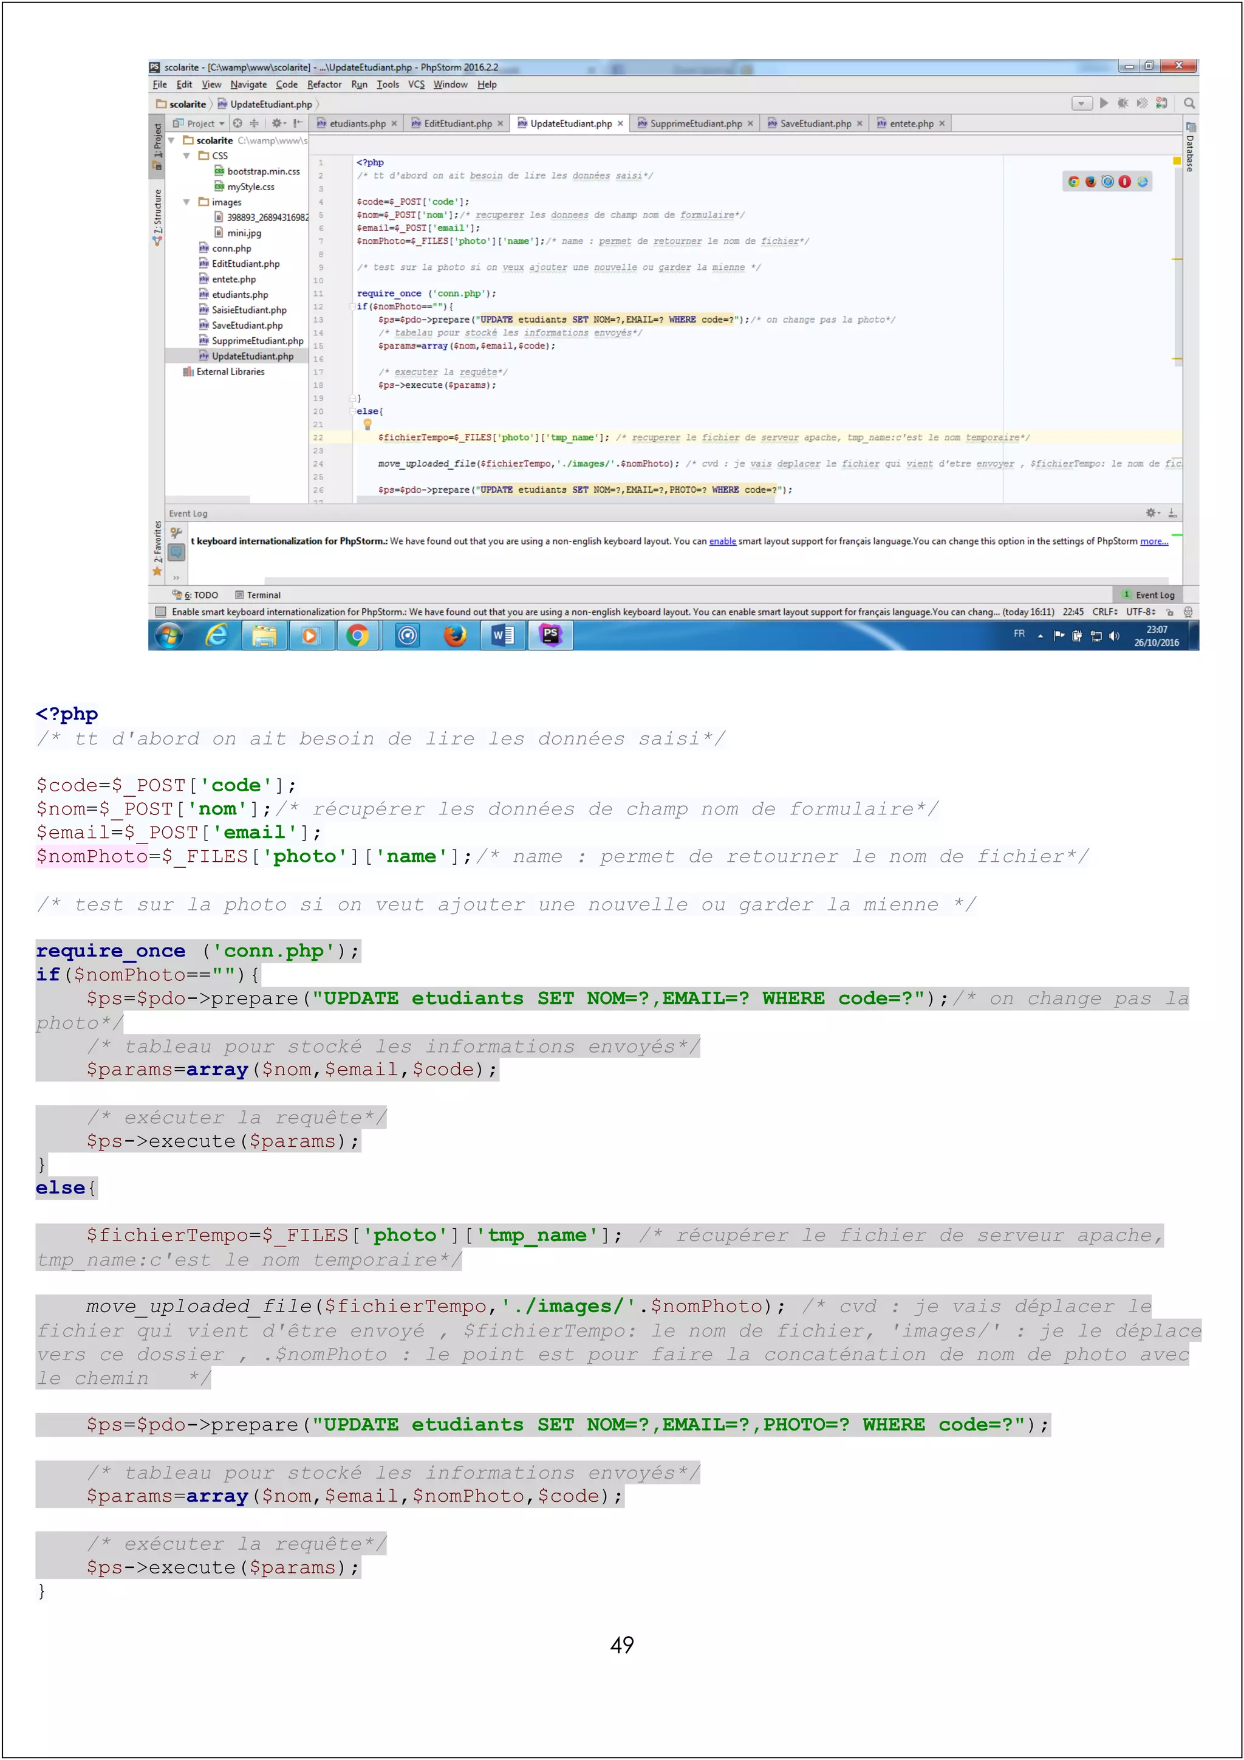The height and width of the screenshot is (1760, 1244).
Task: Click the lock read-only icon in status bar
Action: 1170,613
